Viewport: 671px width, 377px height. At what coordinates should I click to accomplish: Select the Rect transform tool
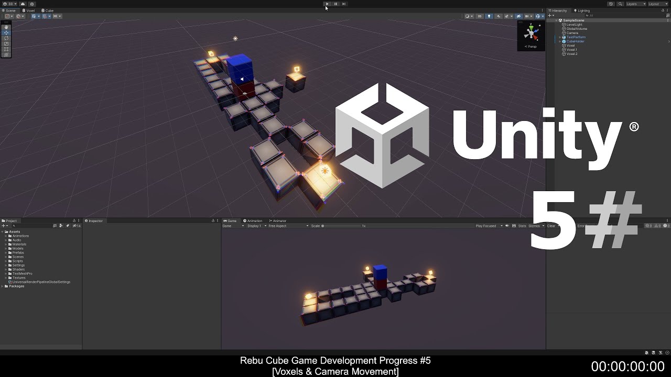tap(6, 49)
